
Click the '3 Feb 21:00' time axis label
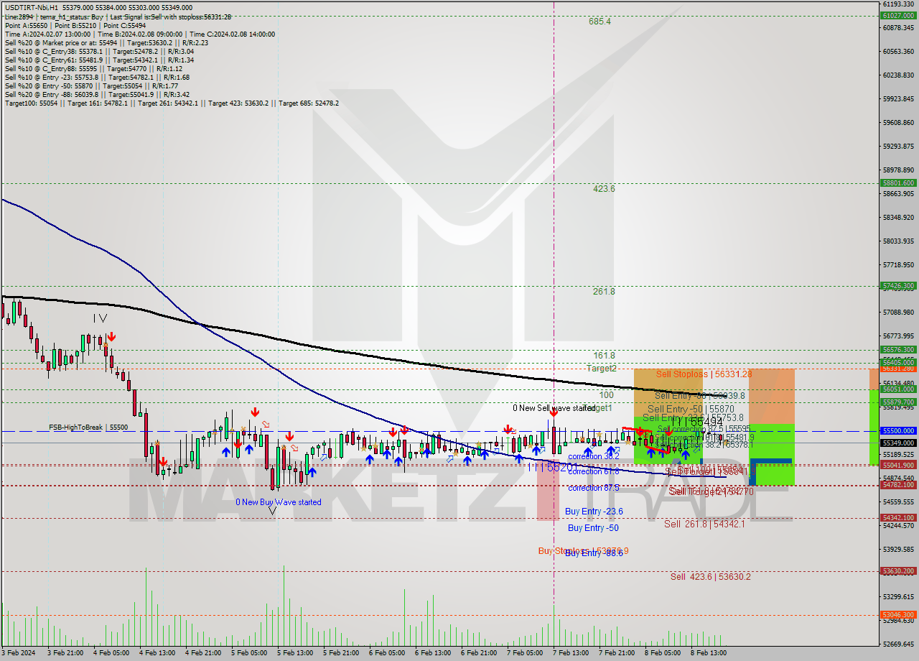(65, 653)
